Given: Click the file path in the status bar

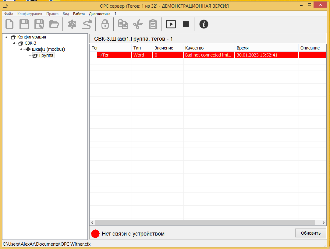Looking at the screenshot, I should pos(47,244).
